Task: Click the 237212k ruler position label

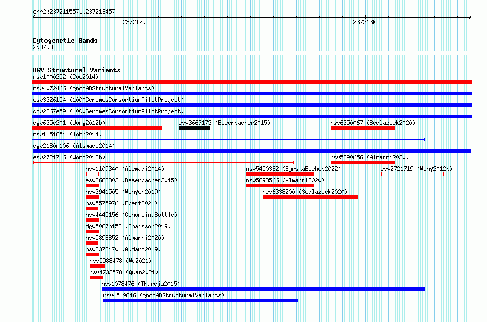Action: [134, 22]
